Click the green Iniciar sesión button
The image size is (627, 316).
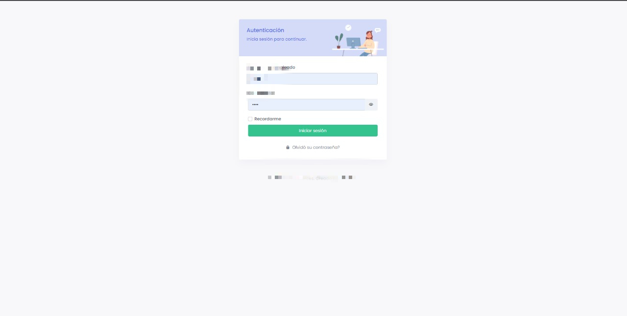coord(313,131)
